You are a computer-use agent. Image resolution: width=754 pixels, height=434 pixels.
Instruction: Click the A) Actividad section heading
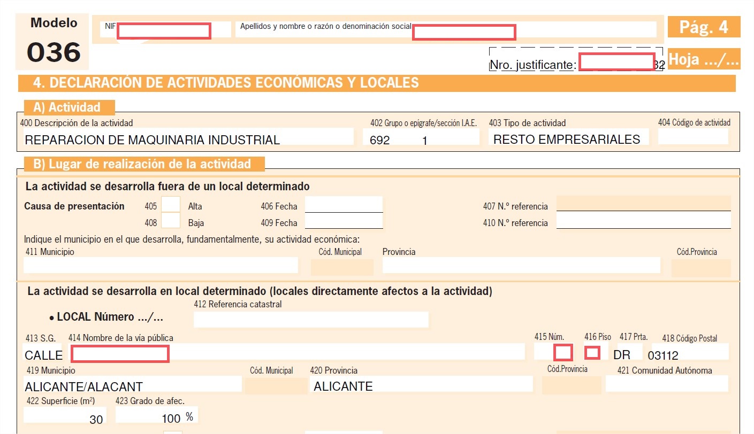click(69, 107)
